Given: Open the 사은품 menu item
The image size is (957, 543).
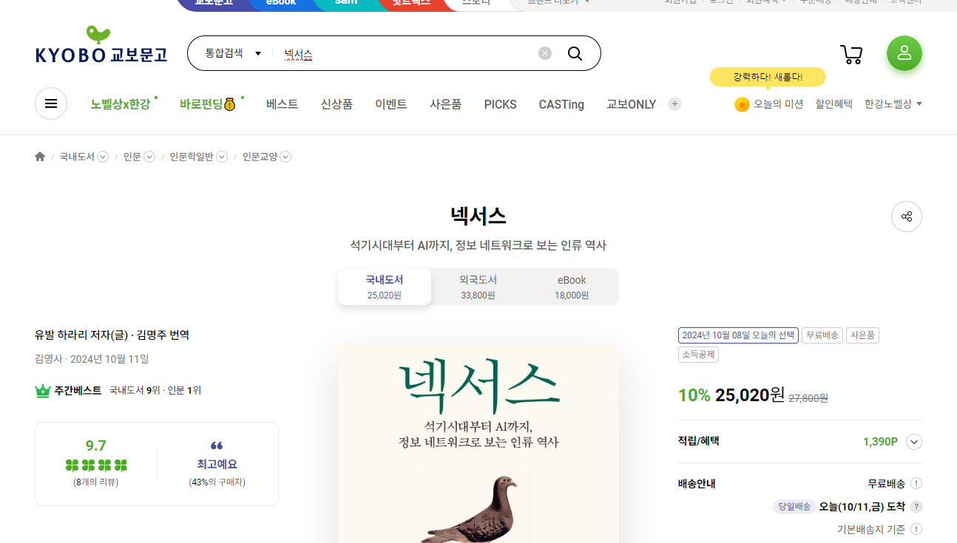Looking at the screenshot, I should point(446,104).
